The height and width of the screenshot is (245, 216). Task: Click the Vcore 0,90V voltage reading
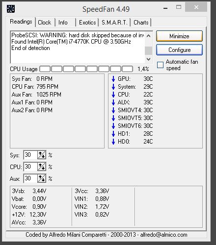pyautogui.click(x=29, y=207)
